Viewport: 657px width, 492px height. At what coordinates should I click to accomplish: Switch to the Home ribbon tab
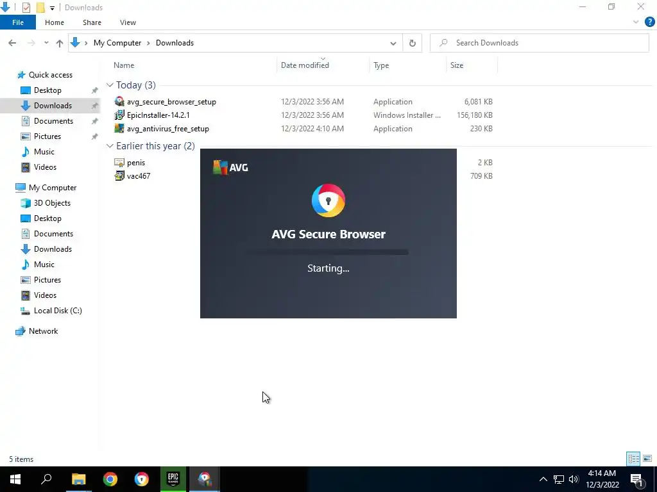55,22
